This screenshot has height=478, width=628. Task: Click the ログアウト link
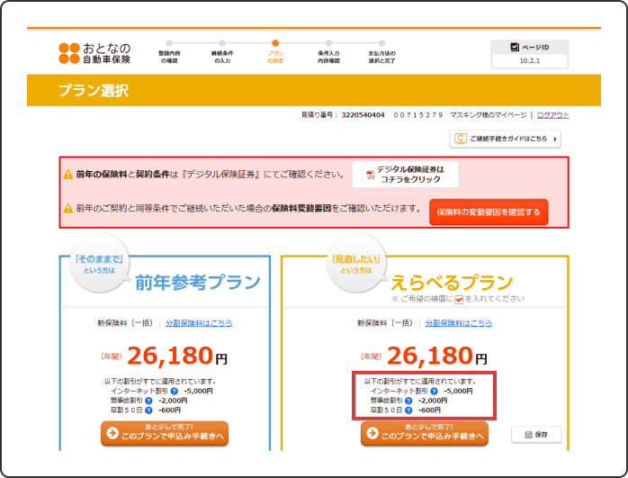pos(552,115)
